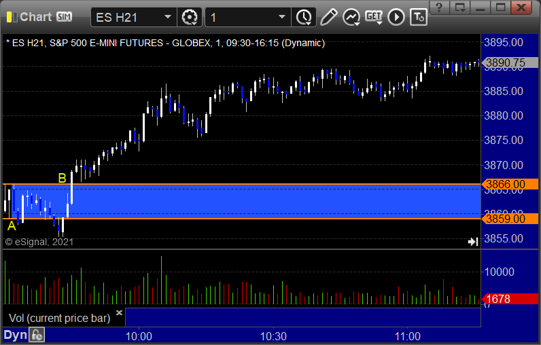This screenshot has width=541, height=345.
Task: Click the 10:30 time axis label
Action: (273, 336)
